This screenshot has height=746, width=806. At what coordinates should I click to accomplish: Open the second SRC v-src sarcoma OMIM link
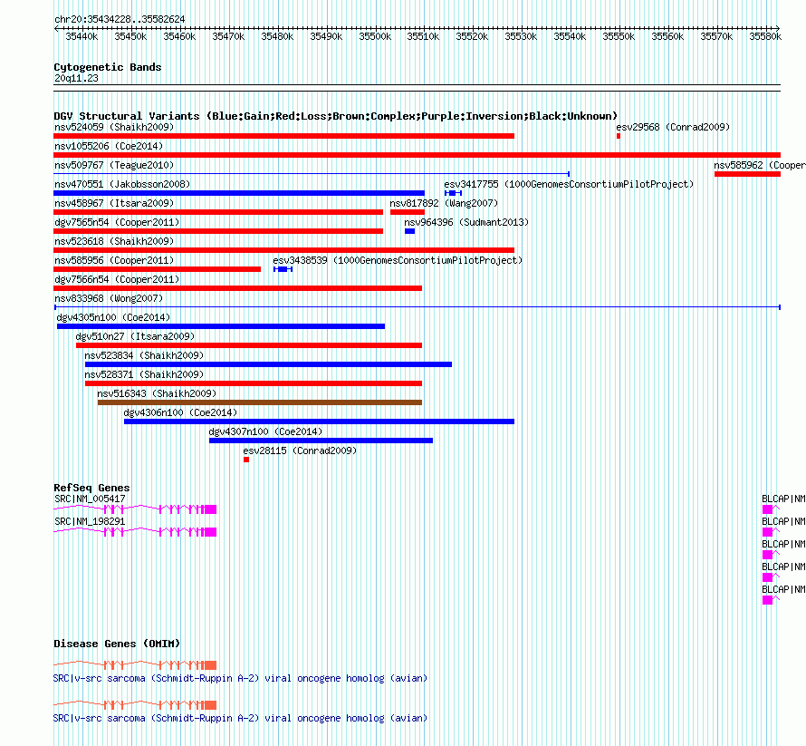point(240,718)
